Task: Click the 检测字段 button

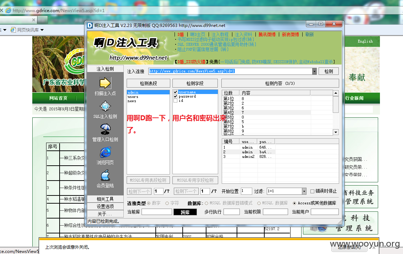Action: click(195, 83)
